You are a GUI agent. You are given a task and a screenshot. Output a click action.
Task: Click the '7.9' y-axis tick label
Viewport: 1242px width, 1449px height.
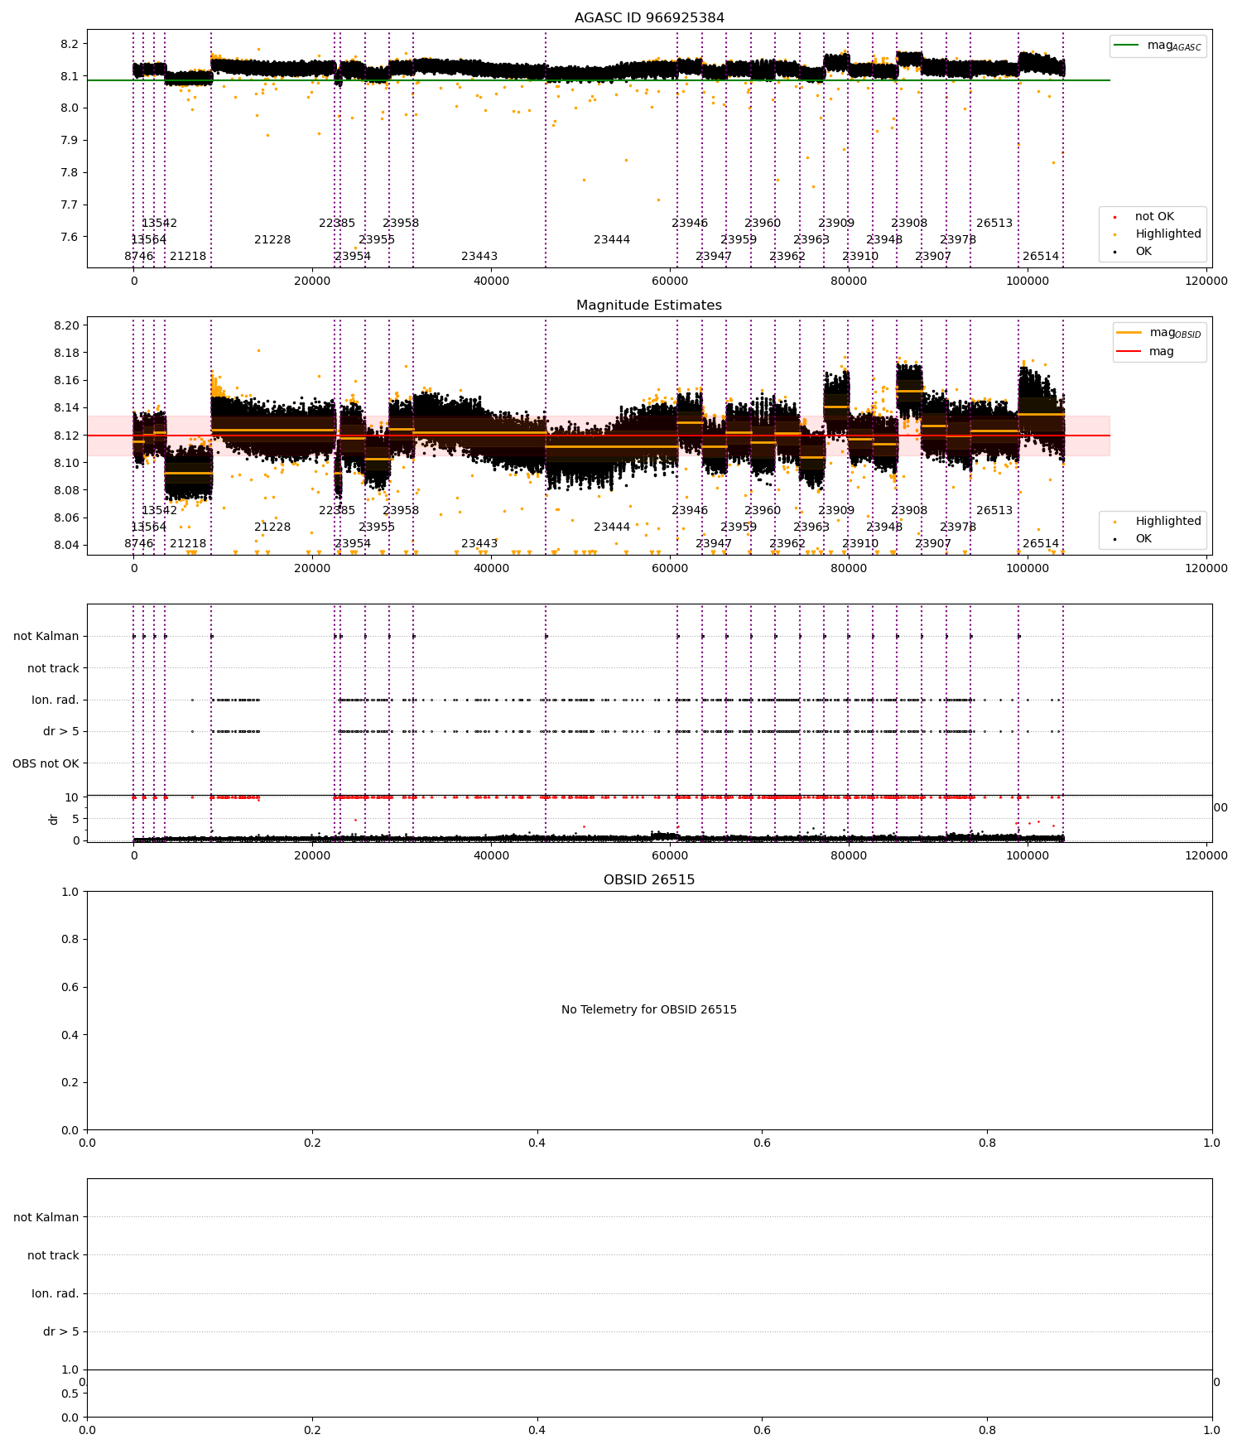[71, 140]
